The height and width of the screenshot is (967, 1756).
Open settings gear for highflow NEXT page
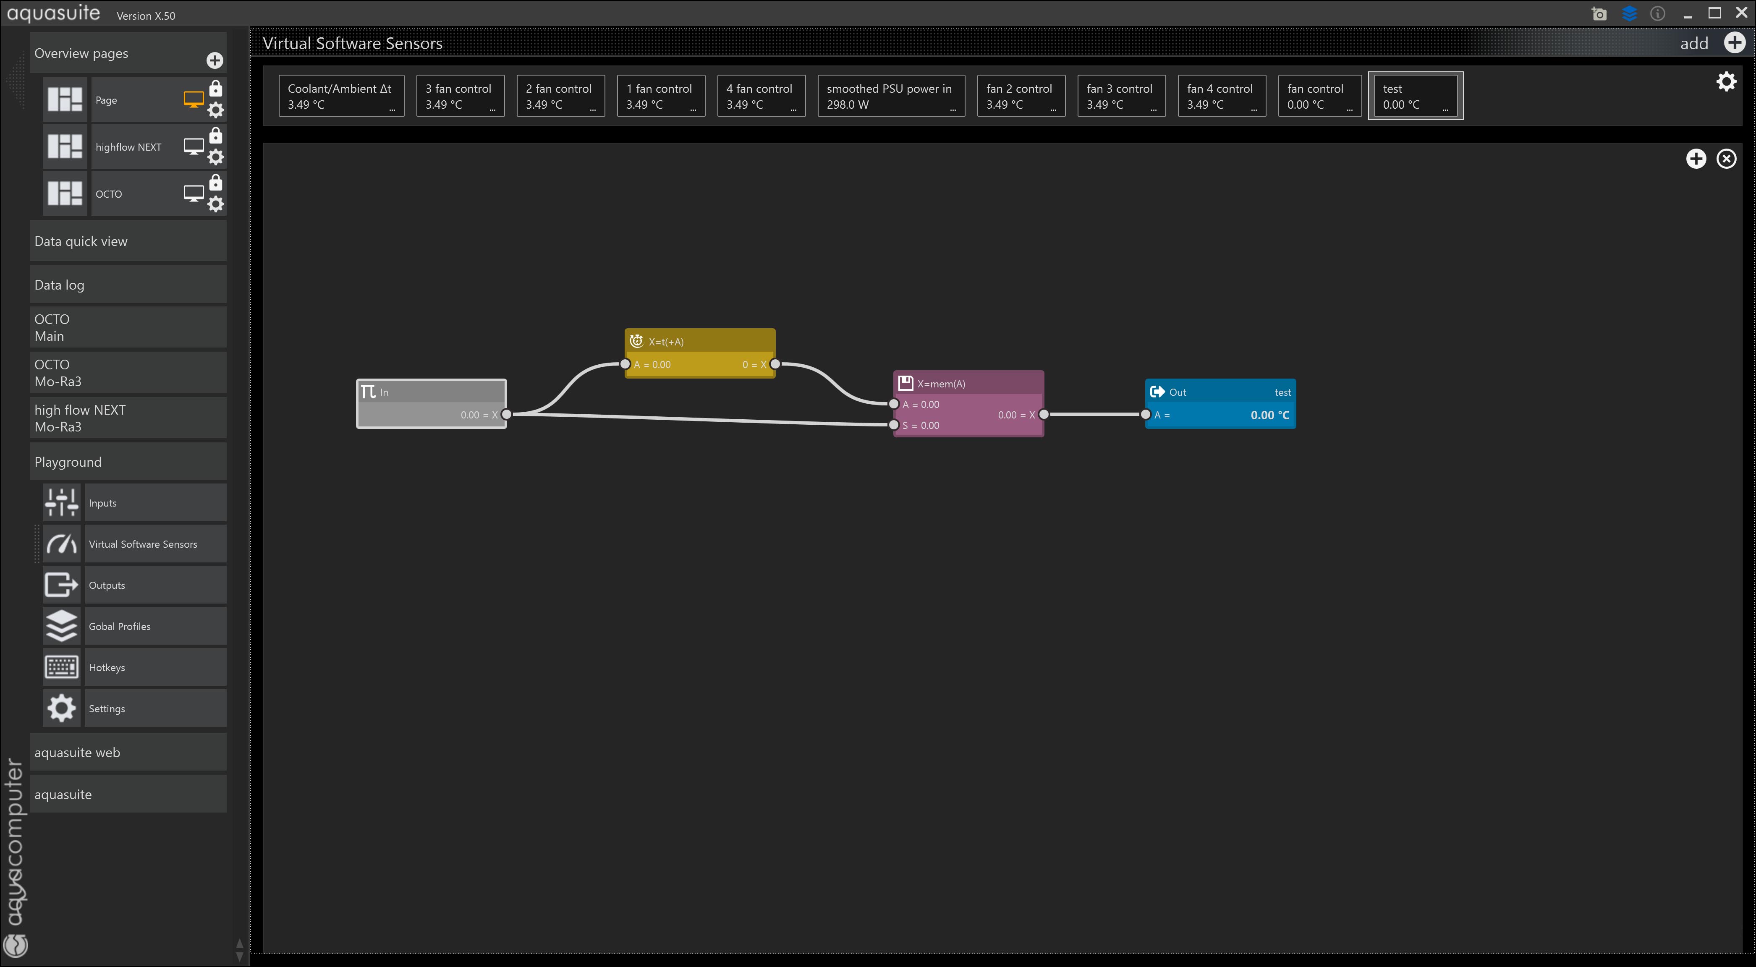tap(215, 157)
